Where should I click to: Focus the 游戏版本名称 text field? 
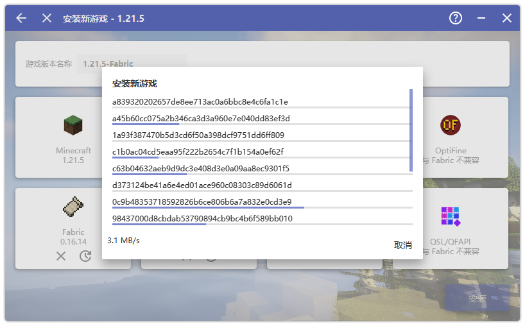click(x=132, y=64)
